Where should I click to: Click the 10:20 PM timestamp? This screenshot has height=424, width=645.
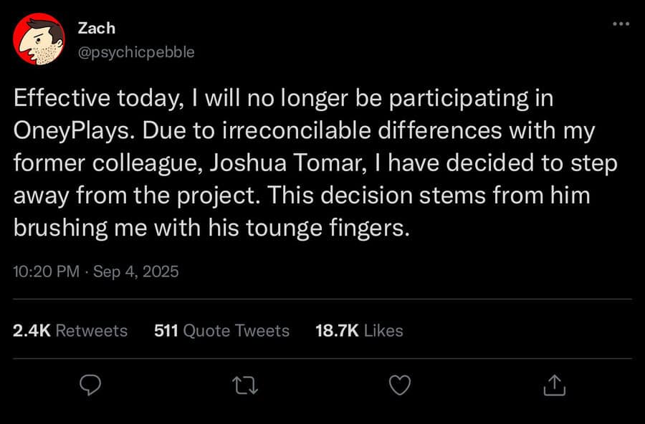[46, 271]
